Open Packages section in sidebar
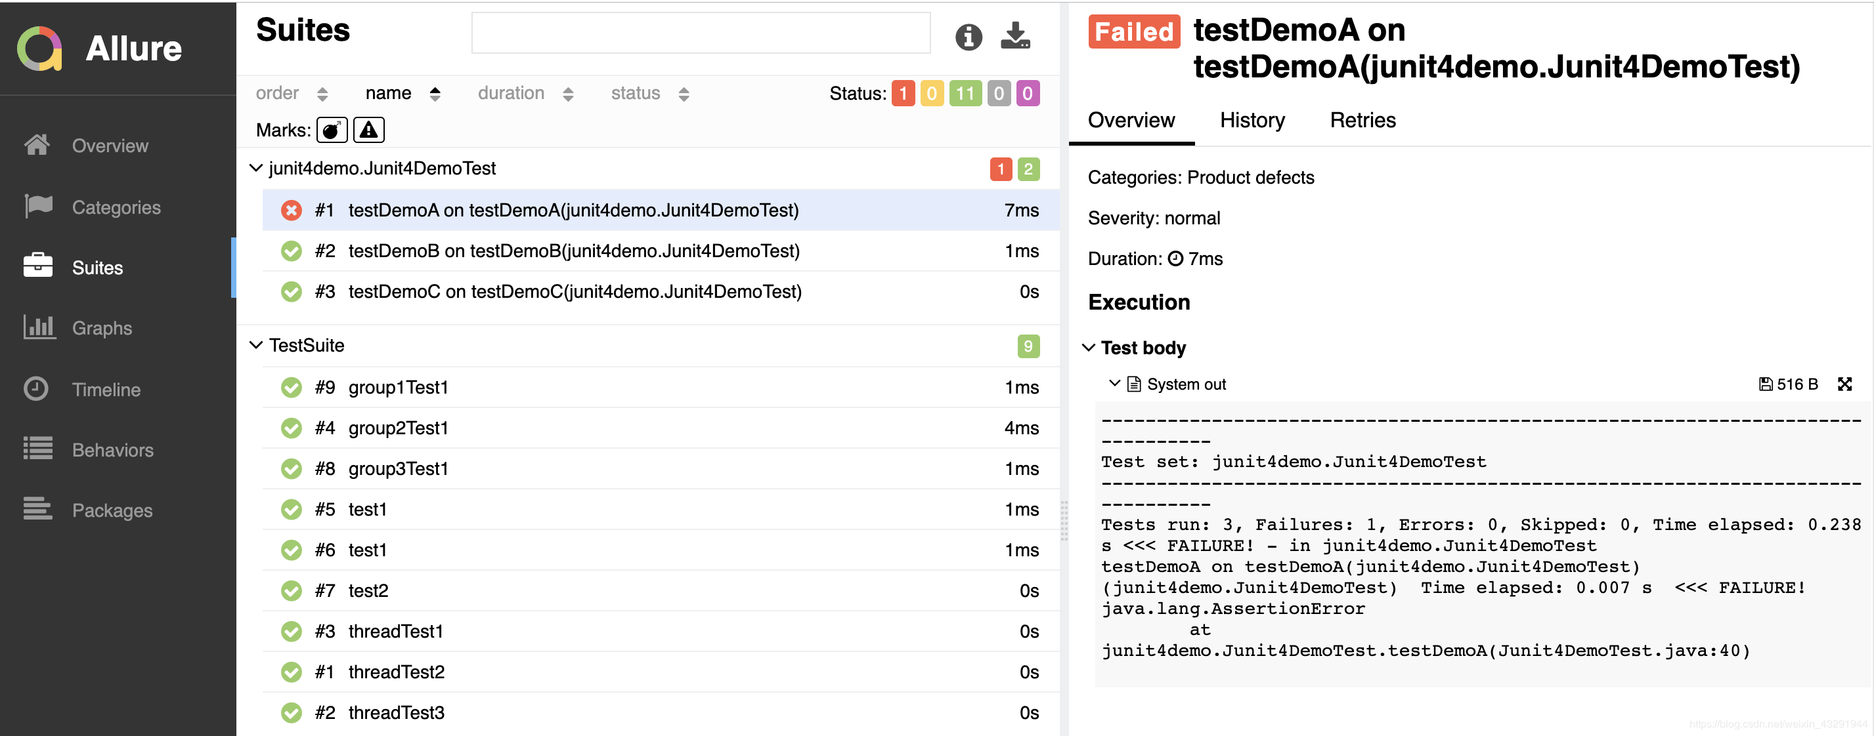1874x736 pixels. (x=112, y=510)
